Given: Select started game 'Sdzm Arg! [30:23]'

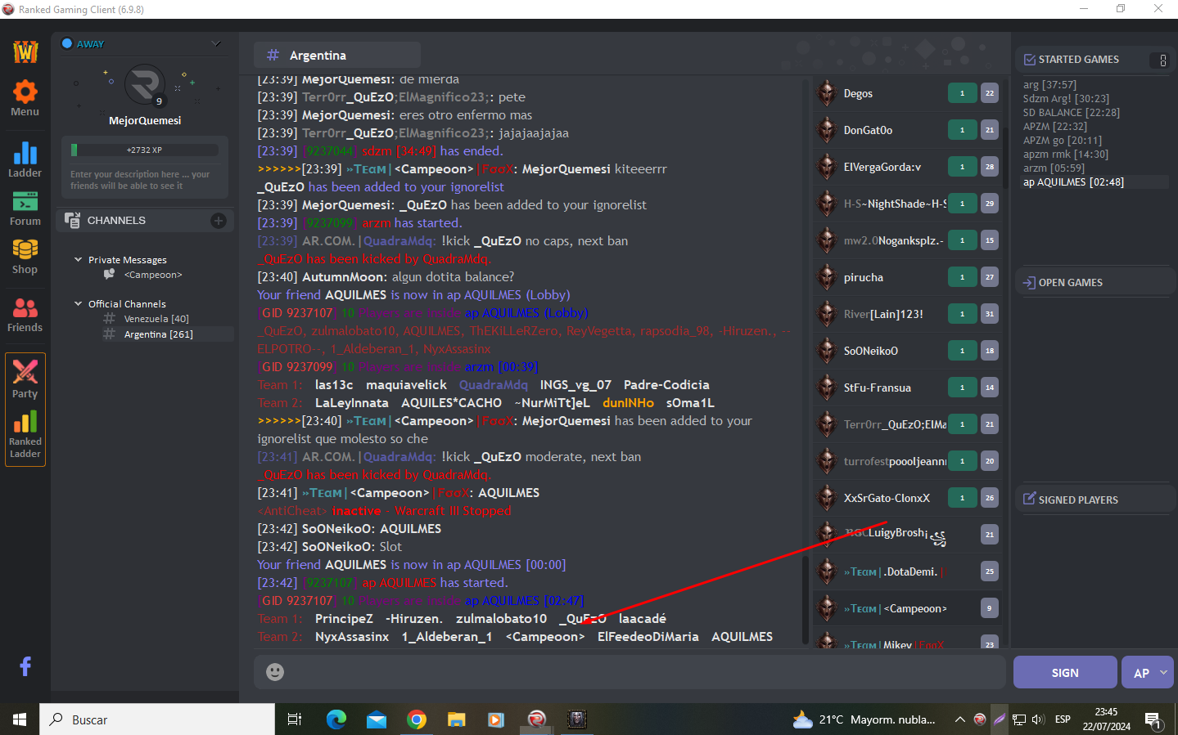Looking at the screenshot, I should (1066, 99).
